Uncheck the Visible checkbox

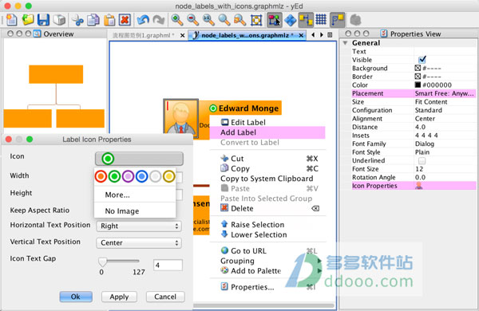pyautogui.click(x=422, y=60)
